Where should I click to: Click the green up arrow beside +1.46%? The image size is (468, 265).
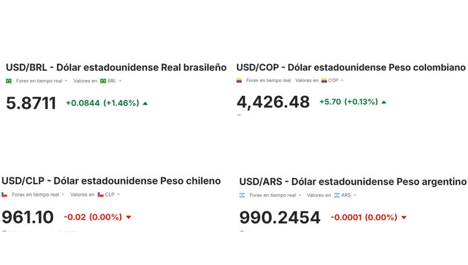145,103
